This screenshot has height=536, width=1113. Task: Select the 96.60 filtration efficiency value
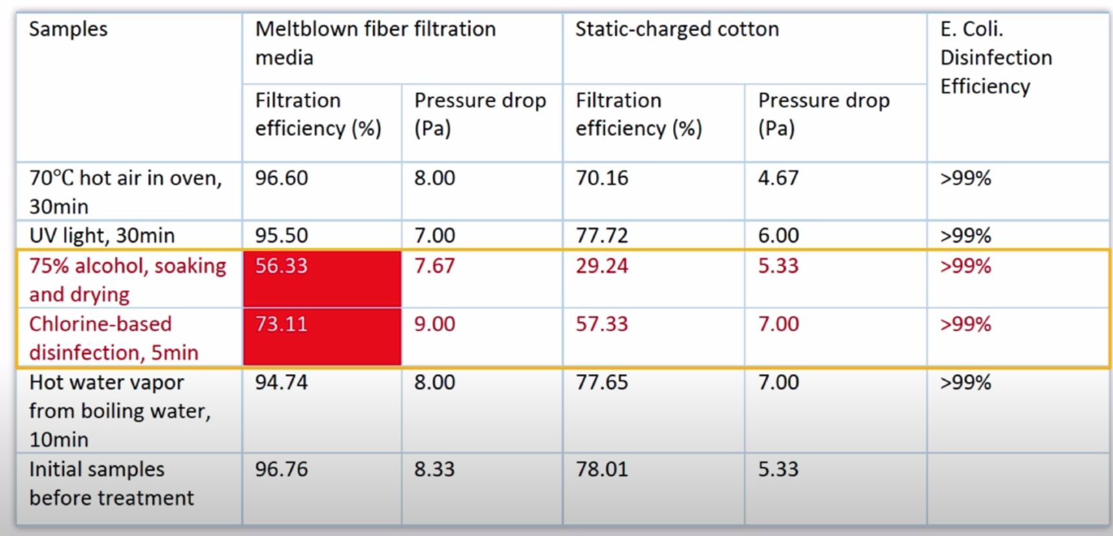coord(281,178)
